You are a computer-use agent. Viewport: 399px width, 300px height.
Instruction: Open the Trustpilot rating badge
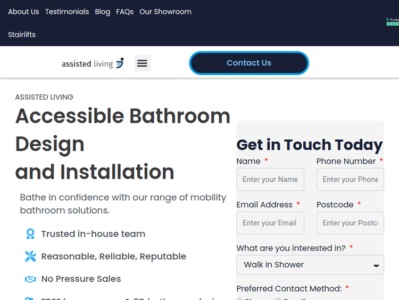coord(392,21)
